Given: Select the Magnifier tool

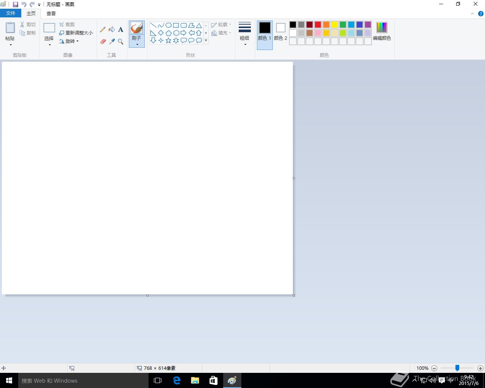Looking at the screenshot, I should [x=121, y=42].
